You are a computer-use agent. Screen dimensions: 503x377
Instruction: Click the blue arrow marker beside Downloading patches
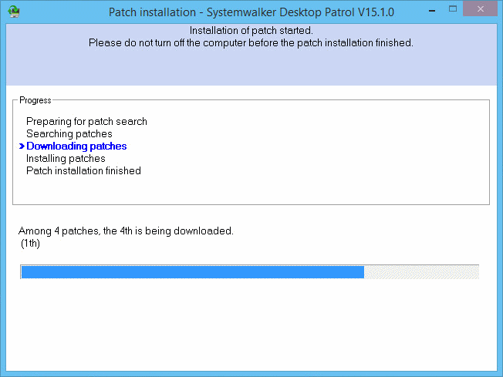[x=22, y=146]
